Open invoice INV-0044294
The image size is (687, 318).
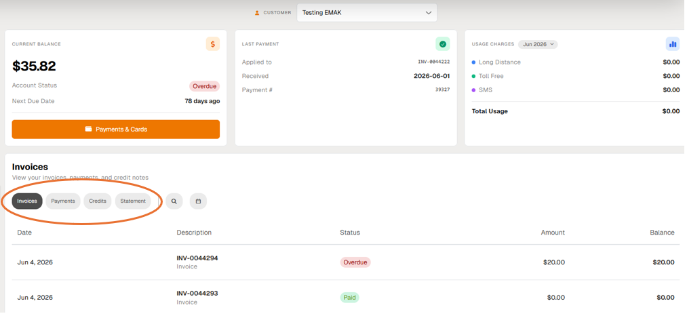point(197,258)
